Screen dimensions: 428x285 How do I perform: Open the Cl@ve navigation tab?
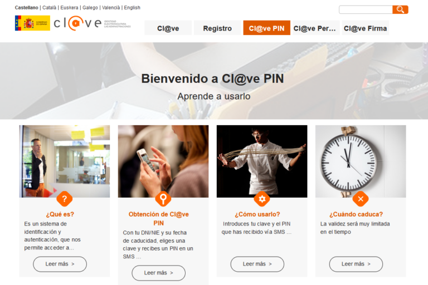click(x=168, y=28)
